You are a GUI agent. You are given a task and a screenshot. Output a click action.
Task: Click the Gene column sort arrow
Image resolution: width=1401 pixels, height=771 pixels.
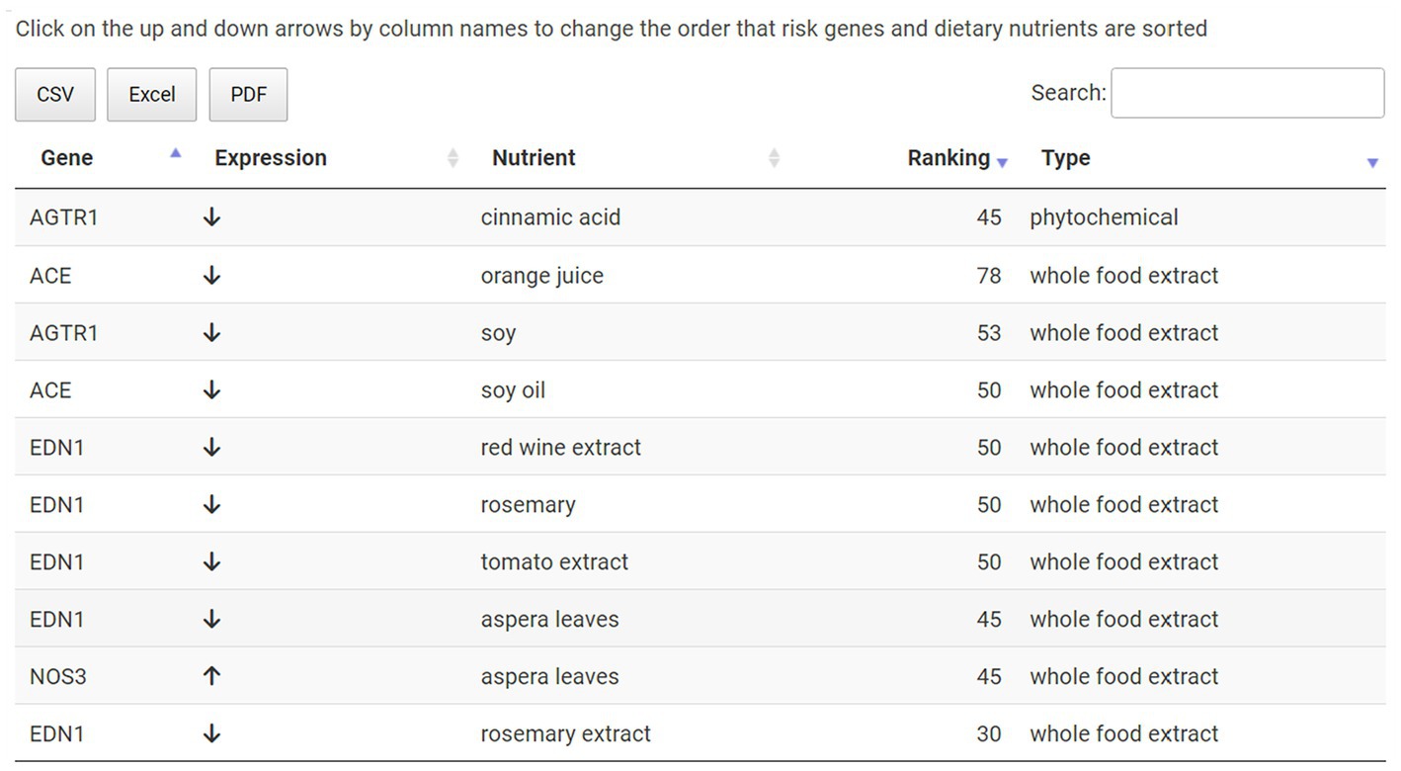(x=176, y=153)
